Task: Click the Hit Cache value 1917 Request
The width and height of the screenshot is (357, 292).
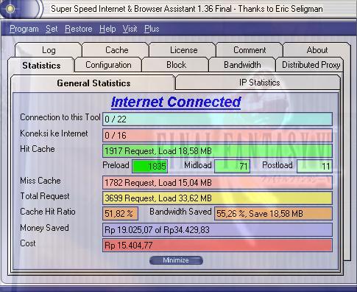Action: point(217,151)
